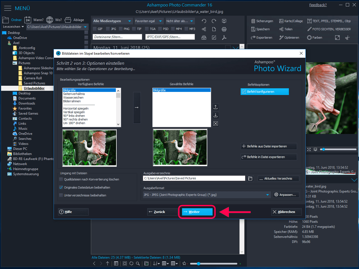359x269 pixels.
Task: Enable Quelldateien nach Konvertierung löschen checkbox
Action: [x=61, y=179]
